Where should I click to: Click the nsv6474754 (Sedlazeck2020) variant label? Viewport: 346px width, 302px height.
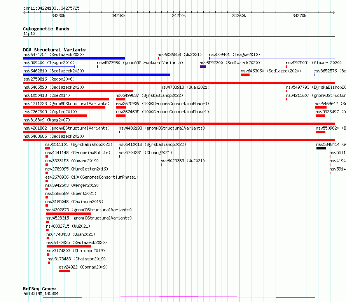54,54
